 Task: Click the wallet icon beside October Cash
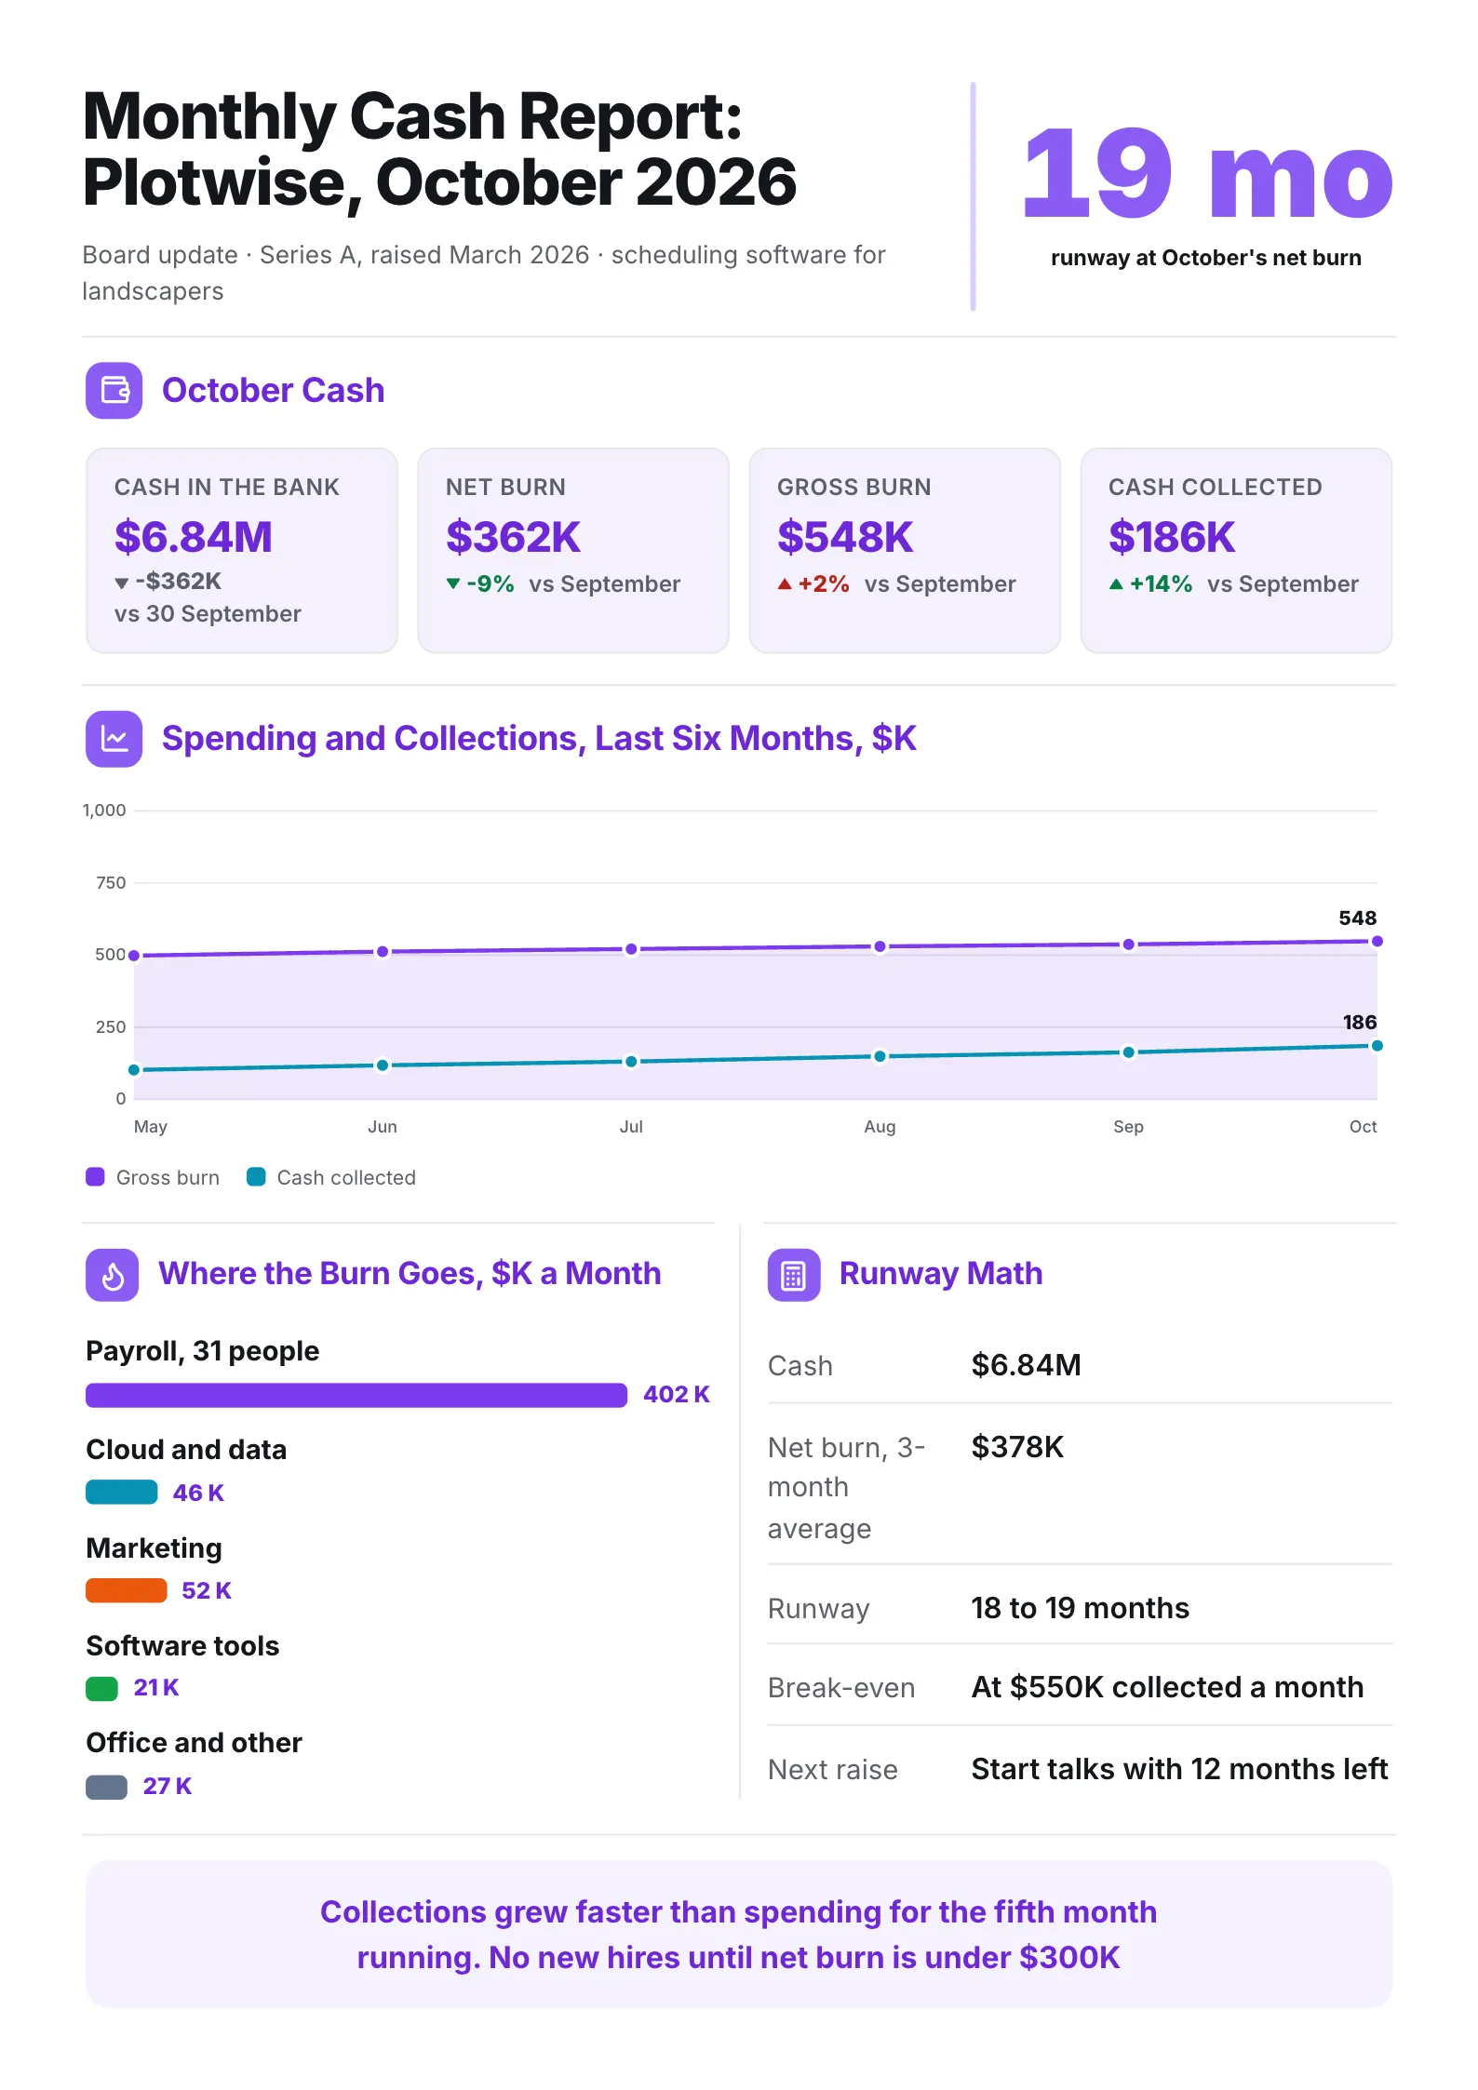point(114,390)
